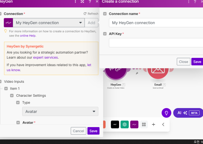
Task: Click the Video Inputs label
Action: [14, 82]
